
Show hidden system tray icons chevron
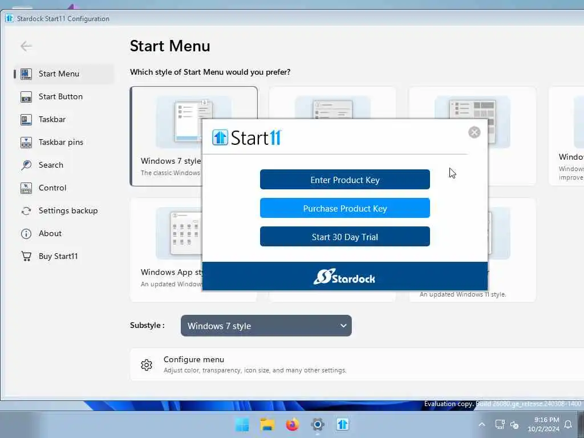point(481,424)
